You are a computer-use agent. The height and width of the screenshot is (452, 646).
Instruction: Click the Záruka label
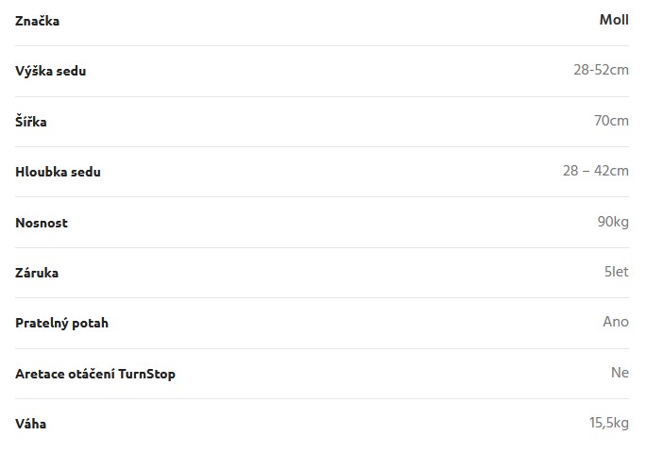click(x=37, y=273)
